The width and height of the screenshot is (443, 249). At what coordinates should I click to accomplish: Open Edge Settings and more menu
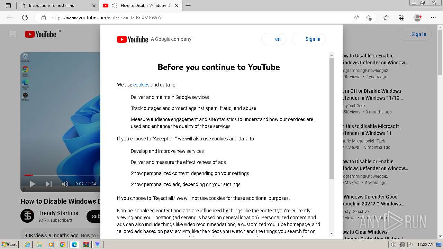pyautogui.click(x=433, y=18)
